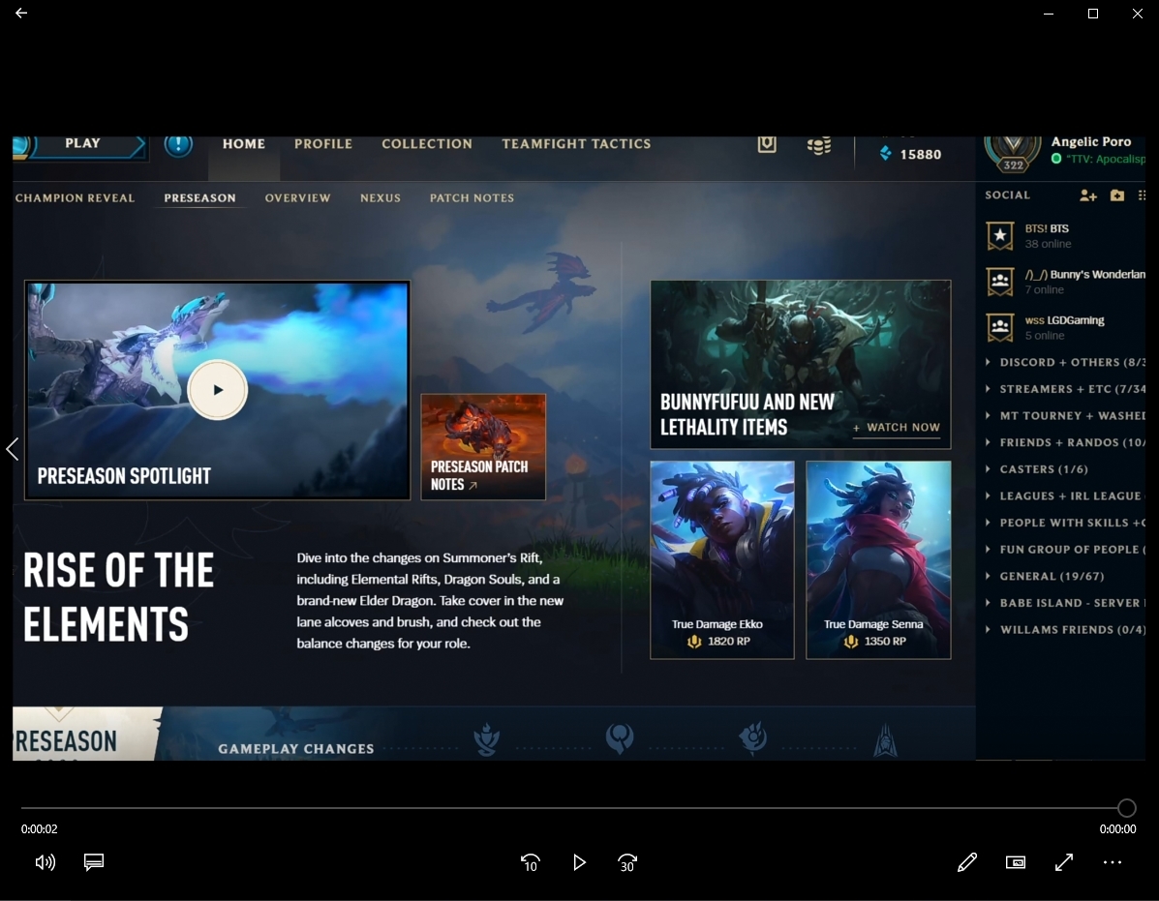
Task: Select the Preseason sub-tab
Action: point(199,198)
